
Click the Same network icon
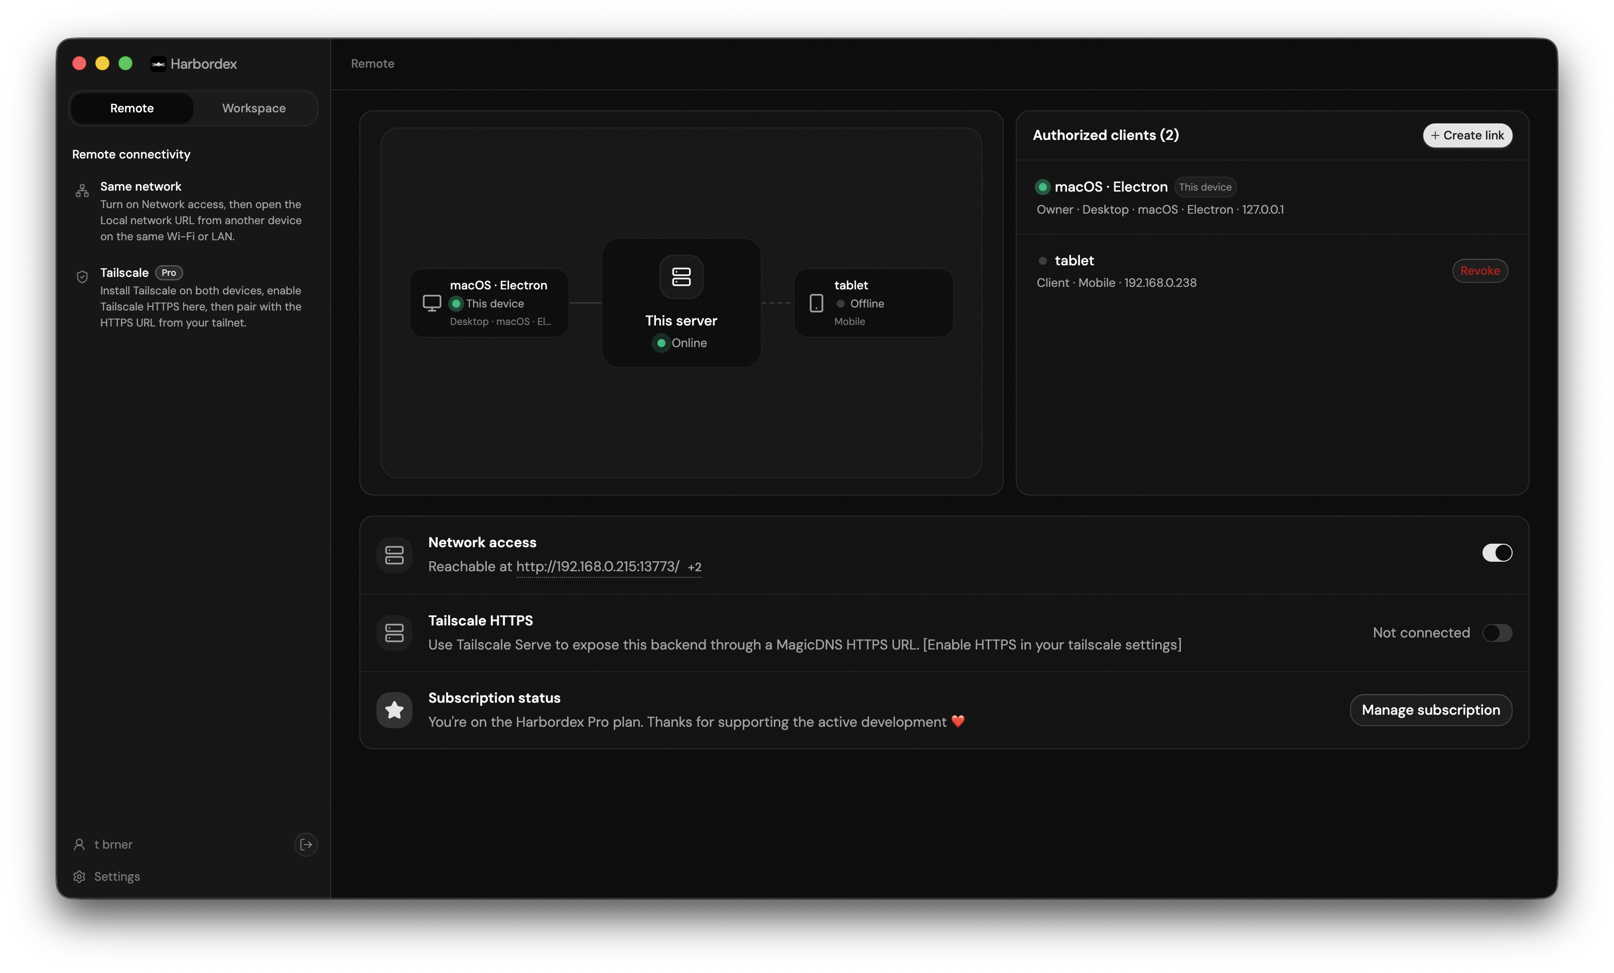[82, 191]
